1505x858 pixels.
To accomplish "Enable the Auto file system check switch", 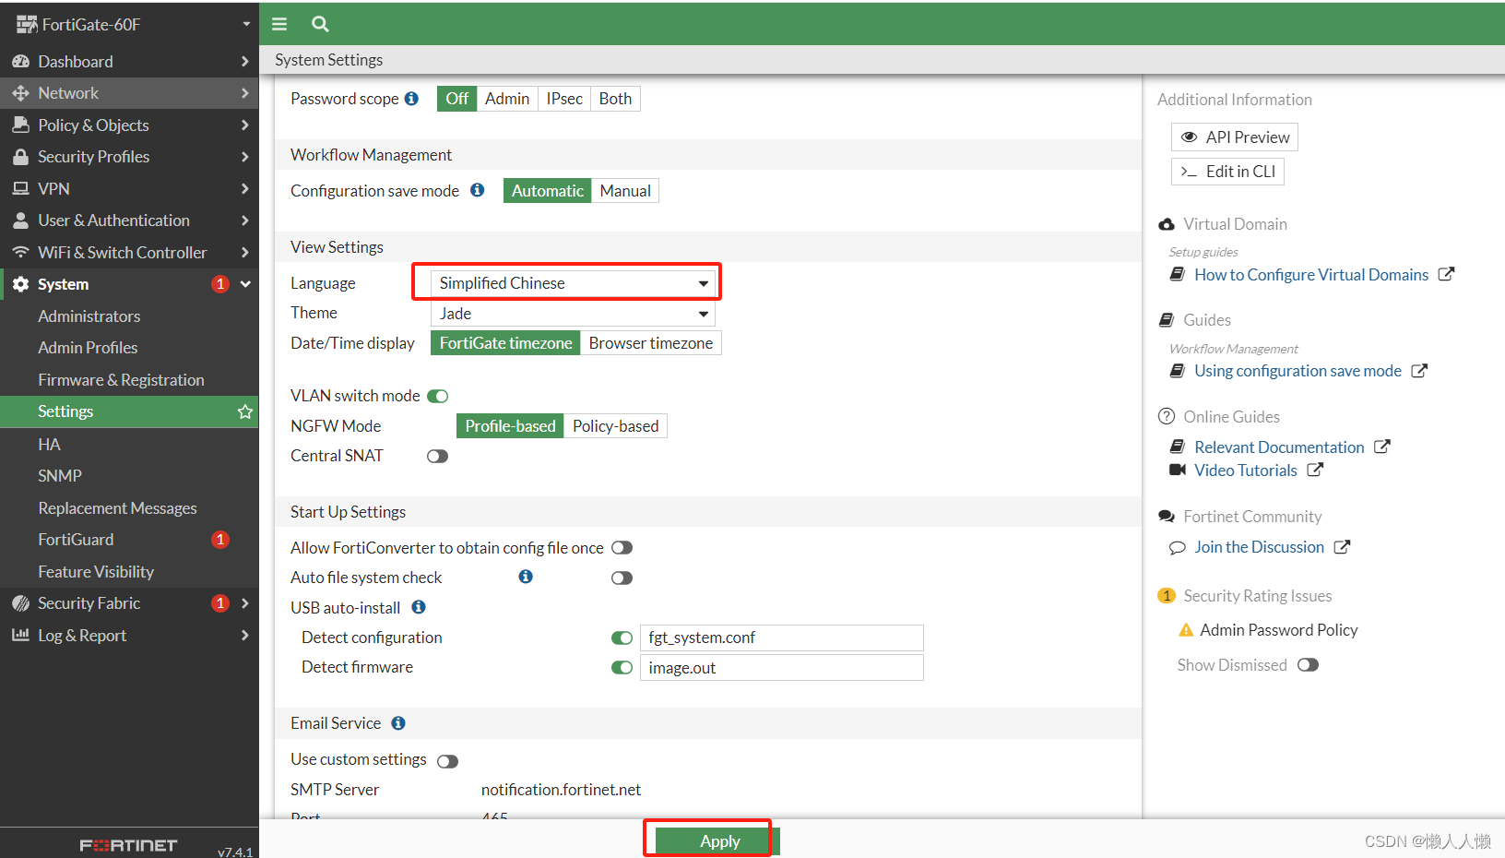I will click(622, 578).
